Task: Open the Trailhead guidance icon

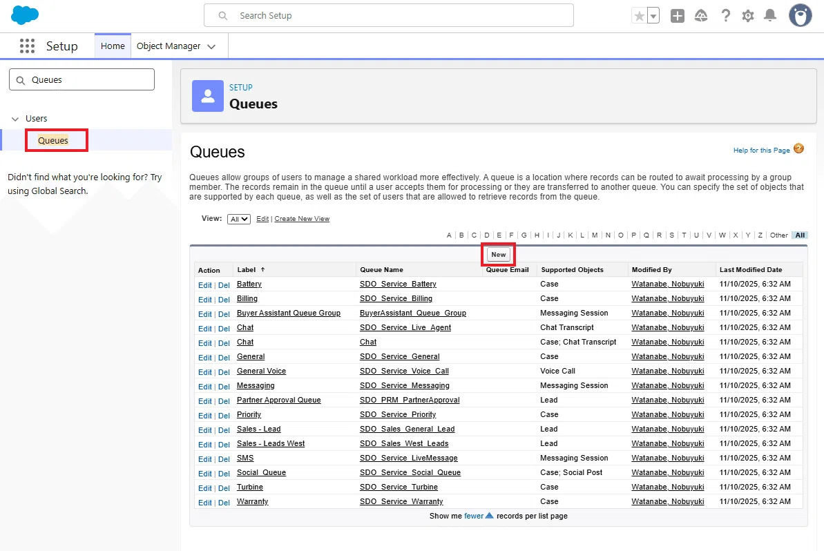Action: coord(701,16)
